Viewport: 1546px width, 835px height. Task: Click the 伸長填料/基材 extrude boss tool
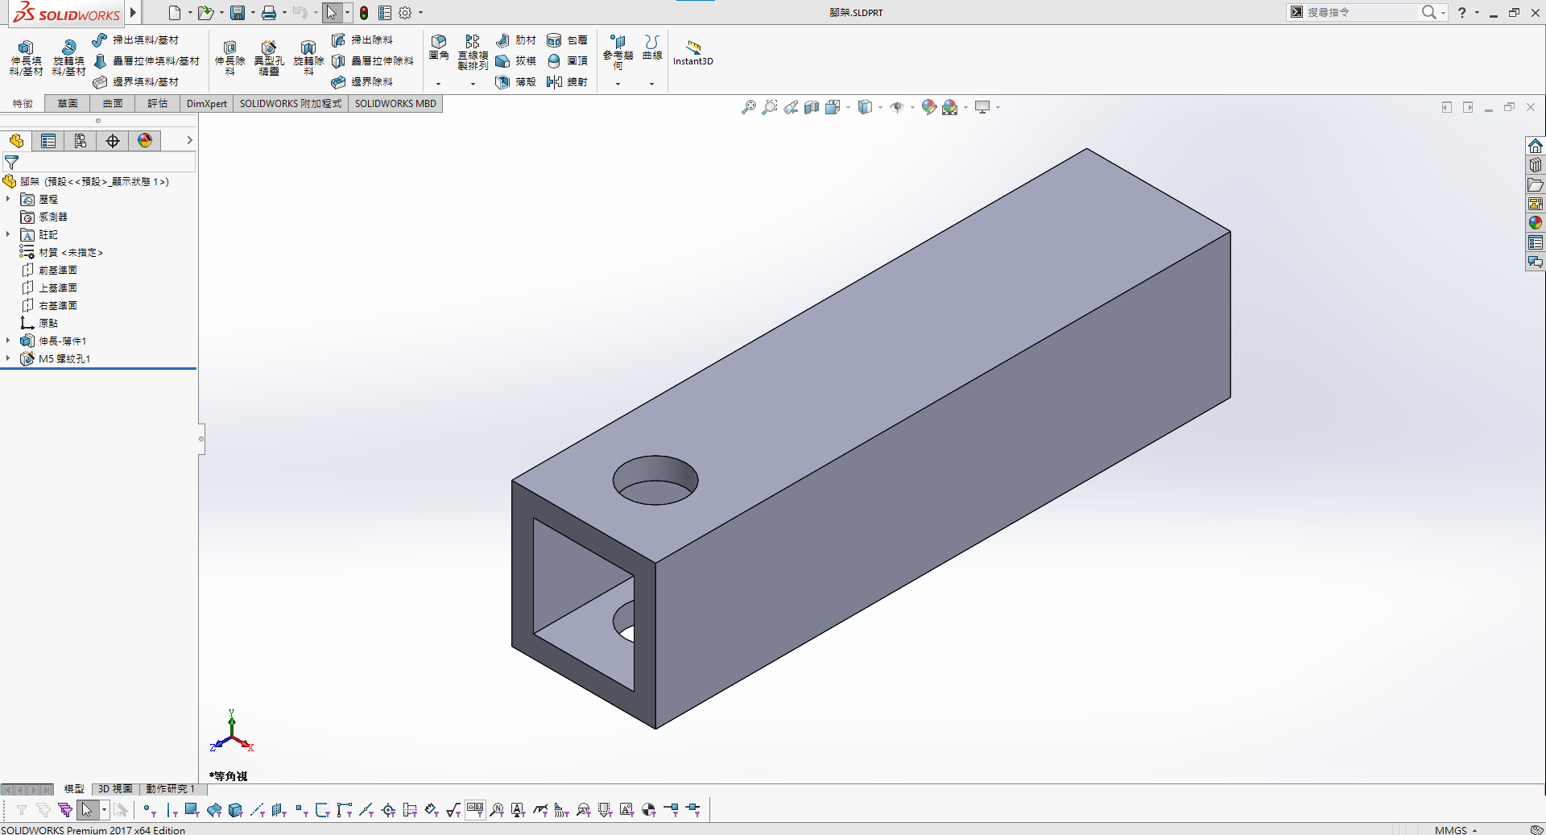[x=26, y=59]
